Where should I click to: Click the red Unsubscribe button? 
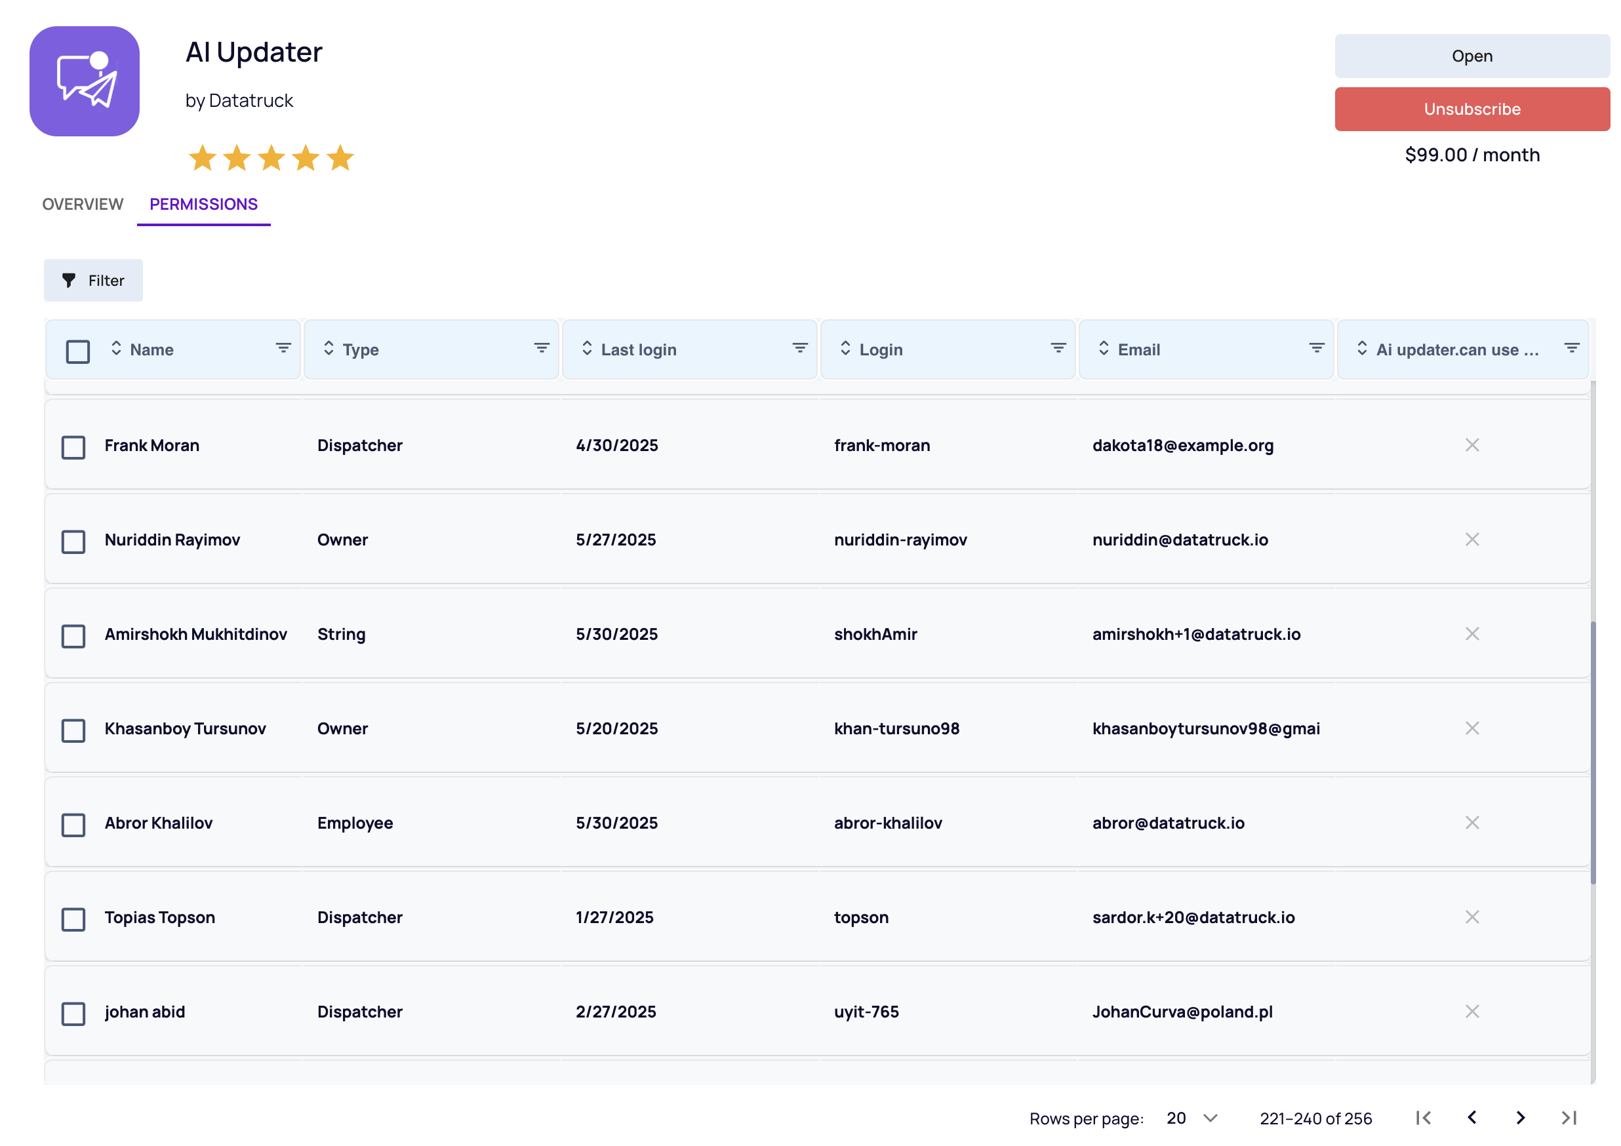tap(1472, 109)
